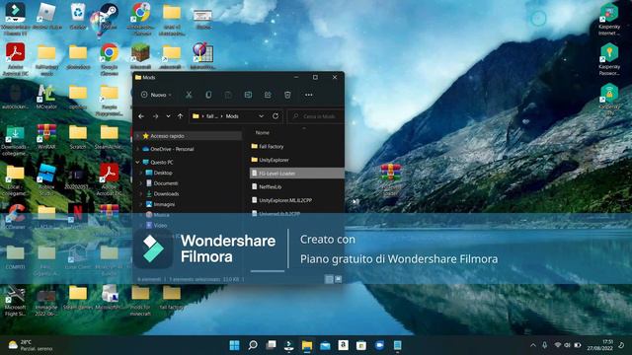Select the MCreator desktop shortcut
The width and height of the screenshot is (632, 355).
click(46, 97)
